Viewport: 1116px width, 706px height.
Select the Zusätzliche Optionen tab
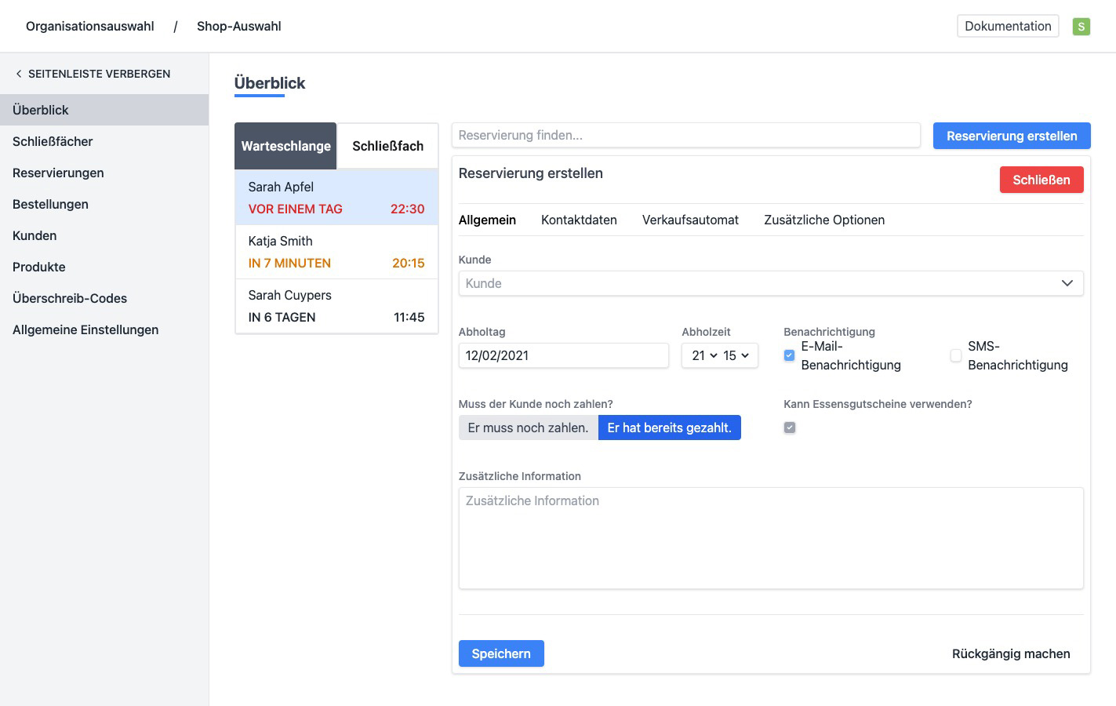(x=823, y=220)
